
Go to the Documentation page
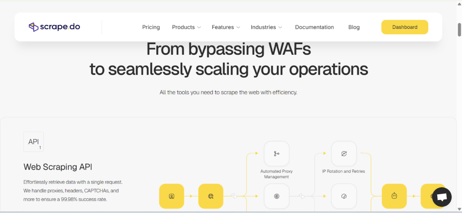(x=314, y=27)
